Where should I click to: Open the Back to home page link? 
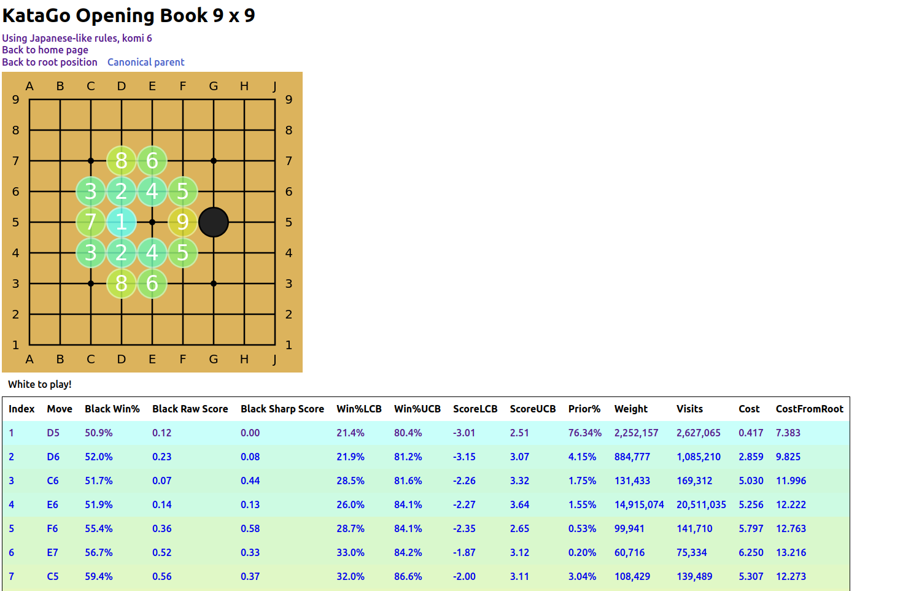click(x=45, y=50)
